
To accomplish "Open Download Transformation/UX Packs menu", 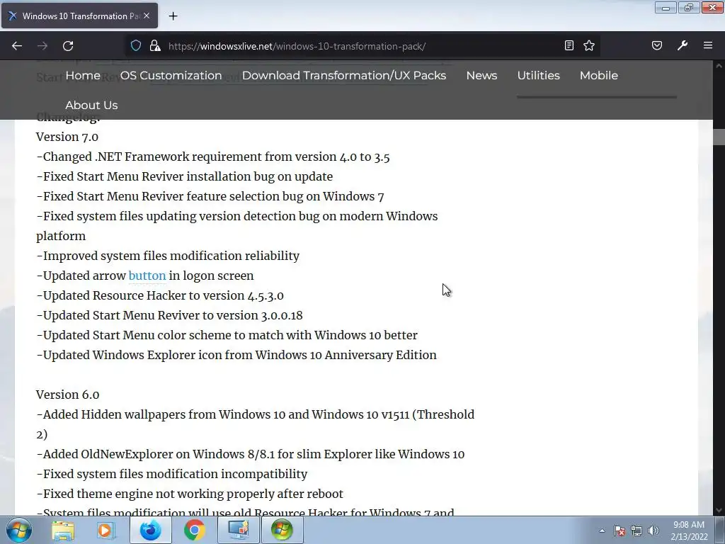I will click(x=344, y=75).
